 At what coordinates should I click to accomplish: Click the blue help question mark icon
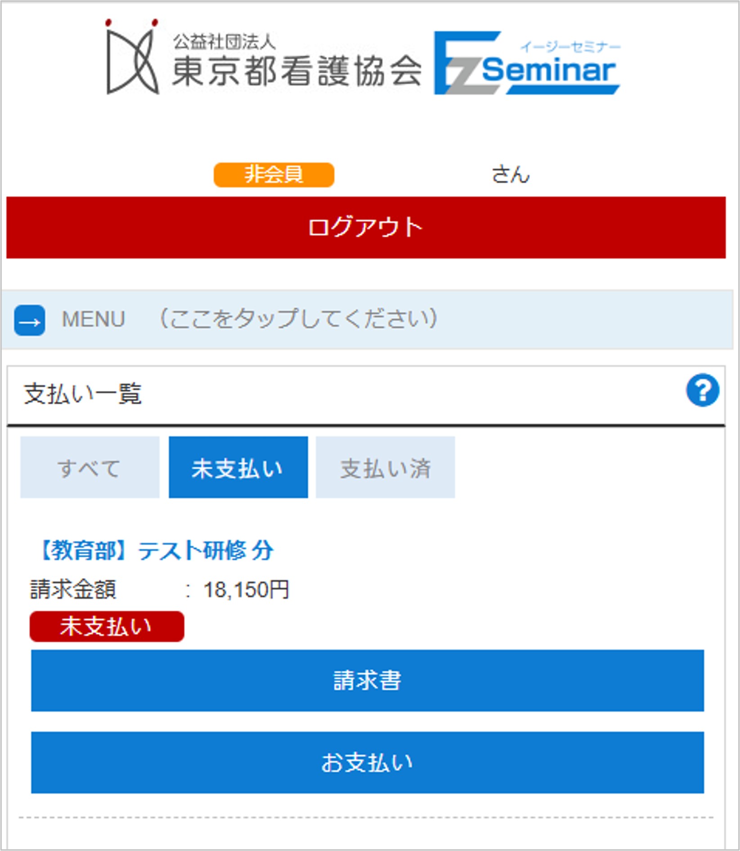coord(702,390)
